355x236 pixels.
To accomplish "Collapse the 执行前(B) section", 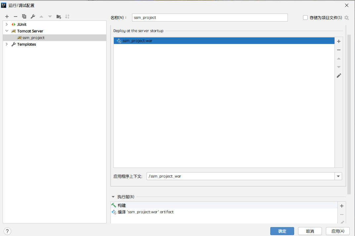I will (x=113, y=197).
